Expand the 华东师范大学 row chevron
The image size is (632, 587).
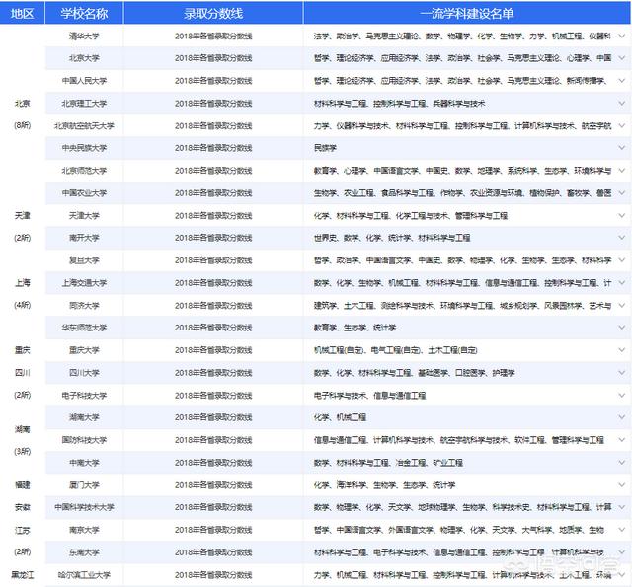[x=621, y=328]
